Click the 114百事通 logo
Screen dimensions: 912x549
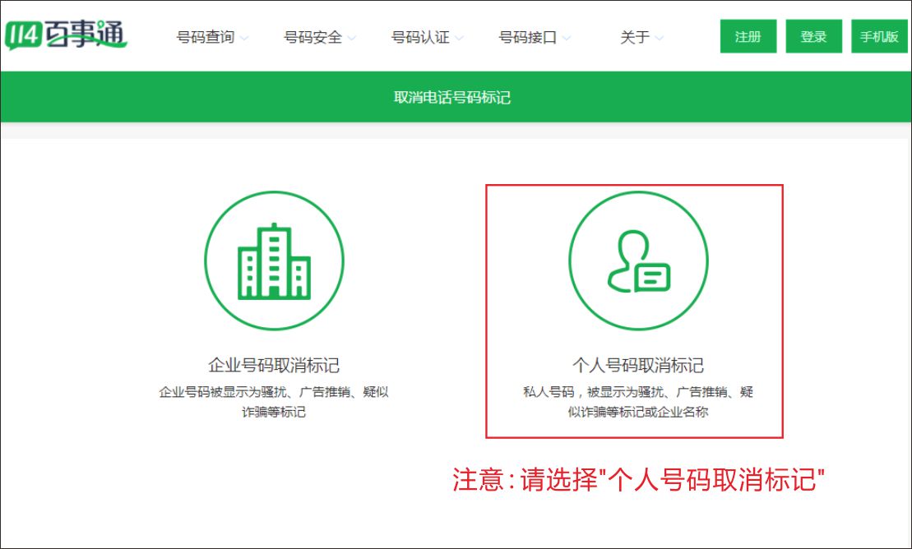(x=66, y=36)
